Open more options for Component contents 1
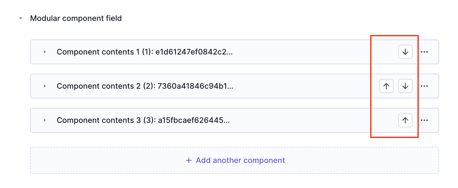 click(x=424, y=52)
